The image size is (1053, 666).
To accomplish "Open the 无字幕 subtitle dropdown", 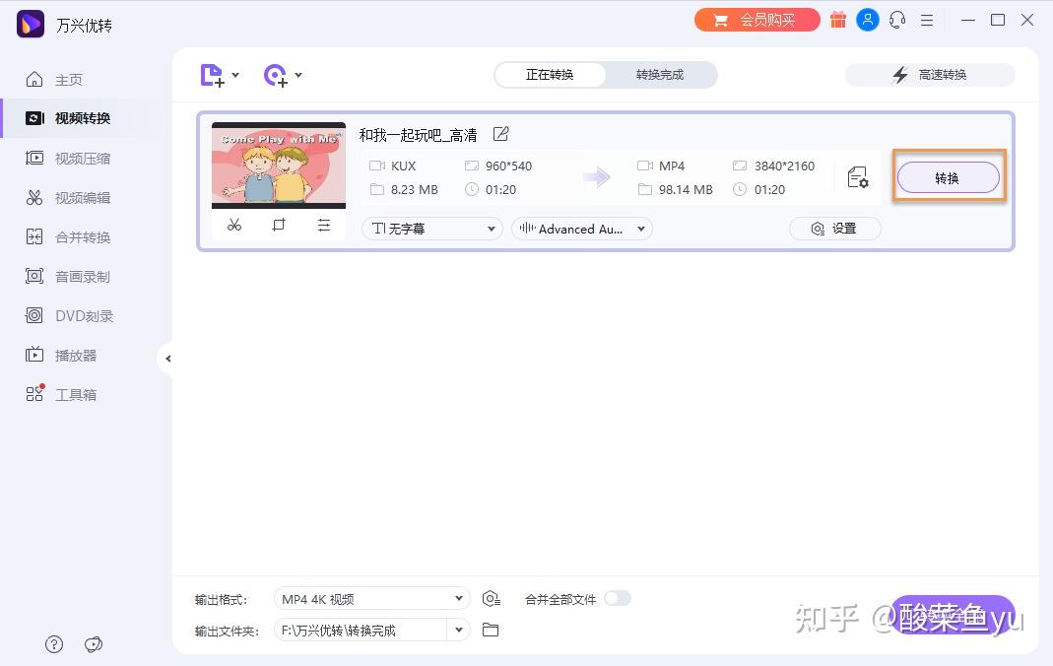I will [430, 229].
